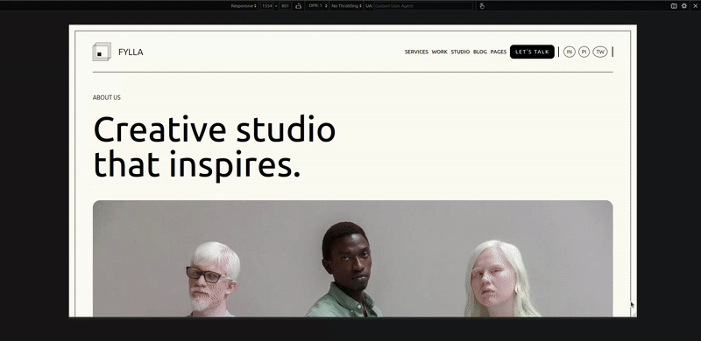Click the FYLLA brand name link
The width and height of the screenshot is (701, 341).
131,52
